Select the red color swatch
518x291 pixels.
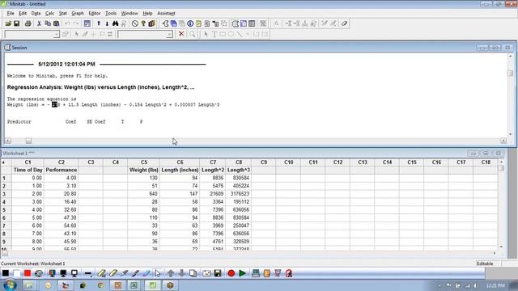pos(28,273)
